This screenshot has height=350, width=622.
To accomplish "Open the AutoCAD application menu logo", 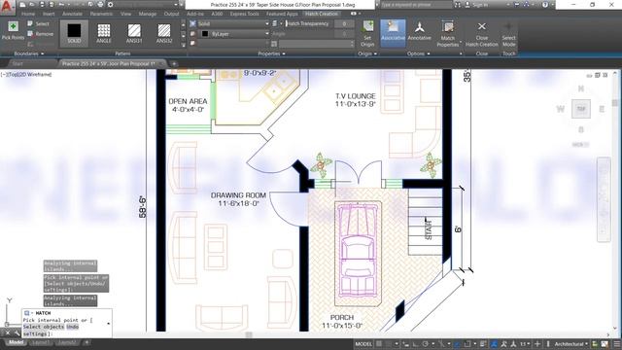I will click(8, 7).
